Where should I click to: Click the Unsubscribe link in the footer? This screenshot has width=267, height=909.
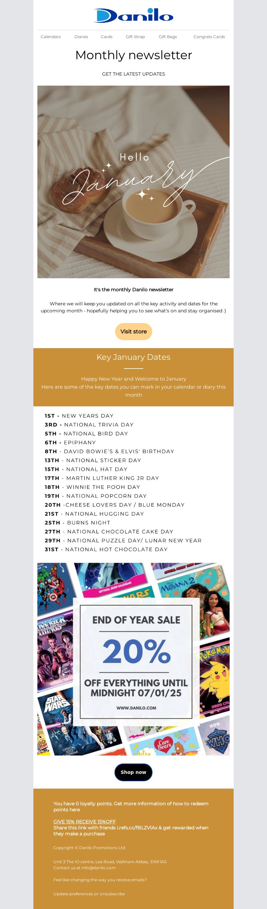pyautogui.click(x=112, y=894)
